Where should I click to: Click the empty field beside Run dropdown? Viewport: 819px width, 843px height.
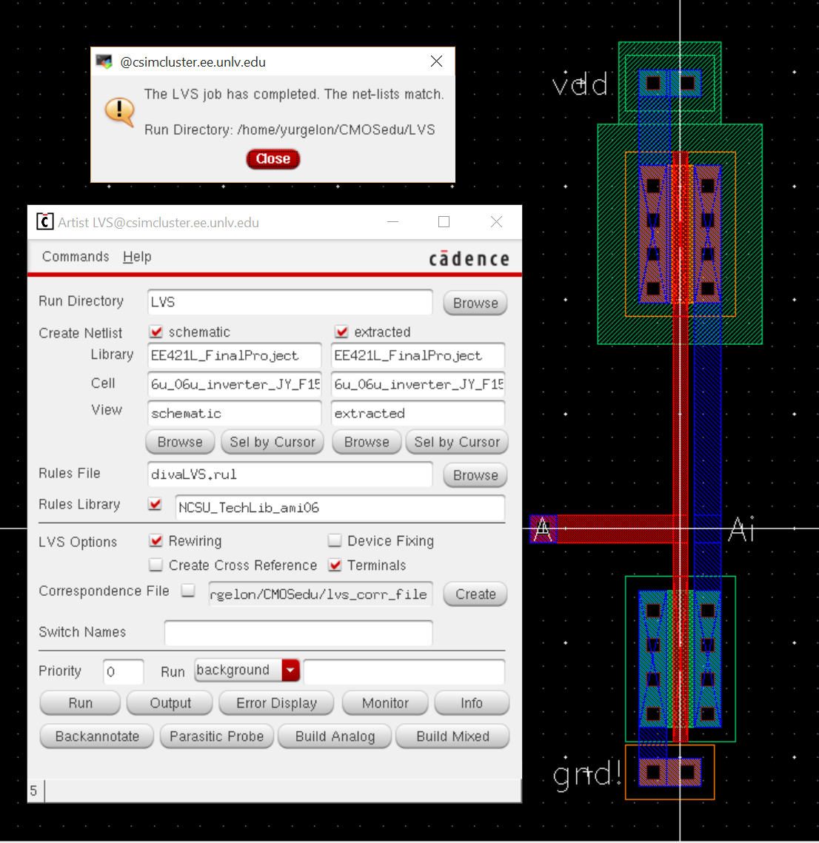click(x=404, y=671)
